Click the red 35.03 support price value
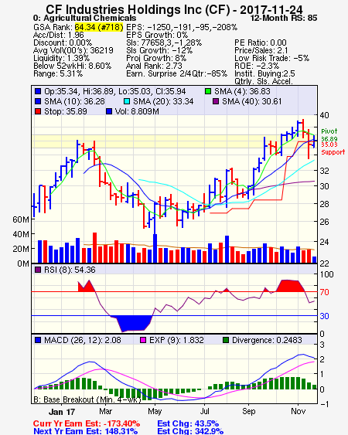 [x=329, y=144]
